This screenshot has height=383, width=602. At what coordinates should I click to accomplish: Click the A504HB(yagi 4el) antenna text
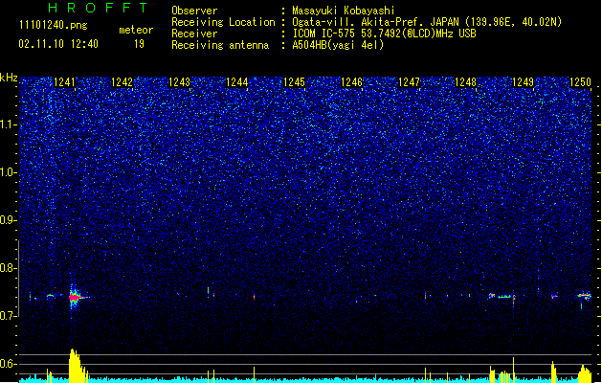pyautogui.click(x=338, y=45)
